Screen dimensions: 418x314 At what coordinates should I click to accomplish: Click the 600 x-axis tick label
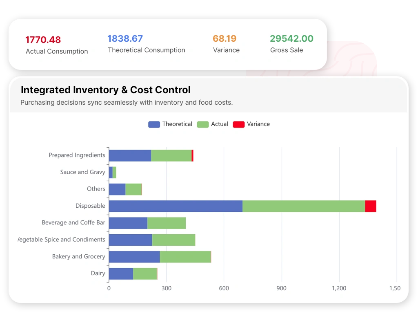224,288
